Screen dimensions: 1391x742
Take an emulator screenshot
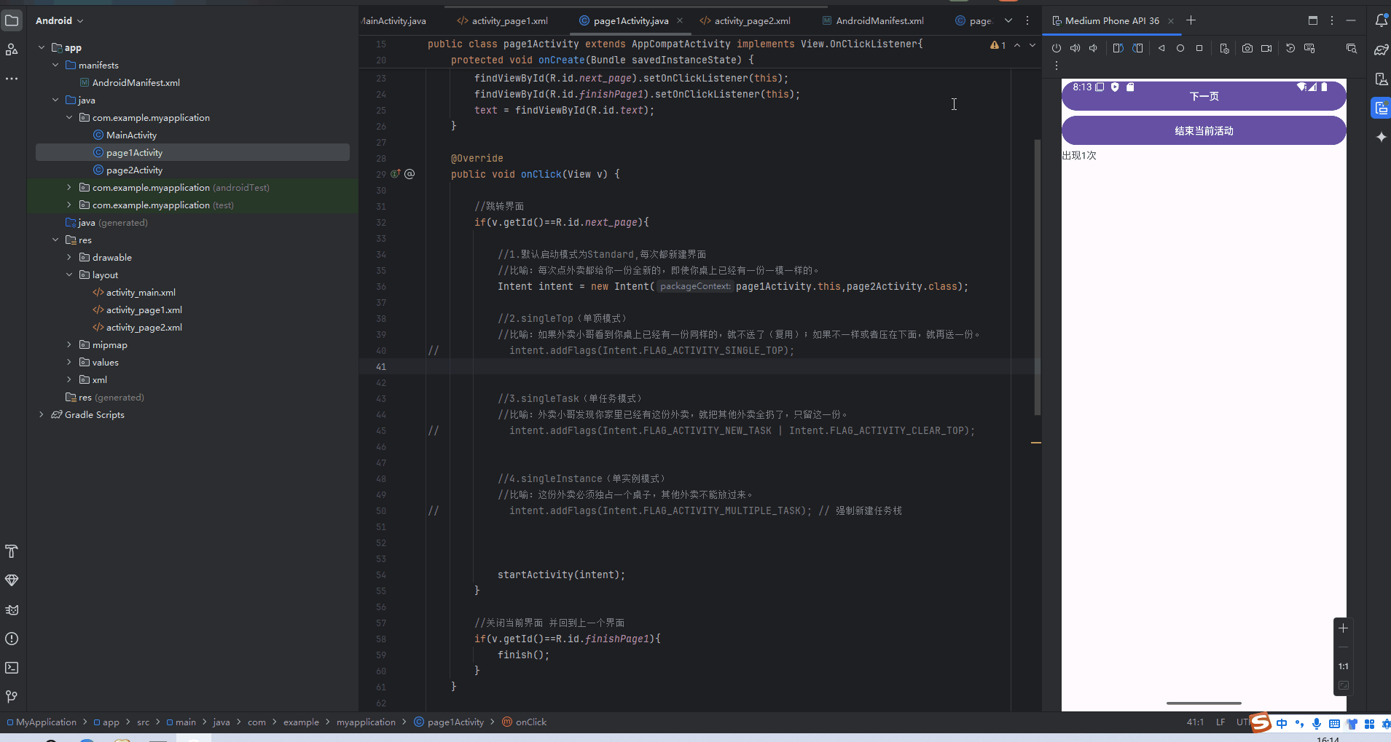(x=1247, y=48)
